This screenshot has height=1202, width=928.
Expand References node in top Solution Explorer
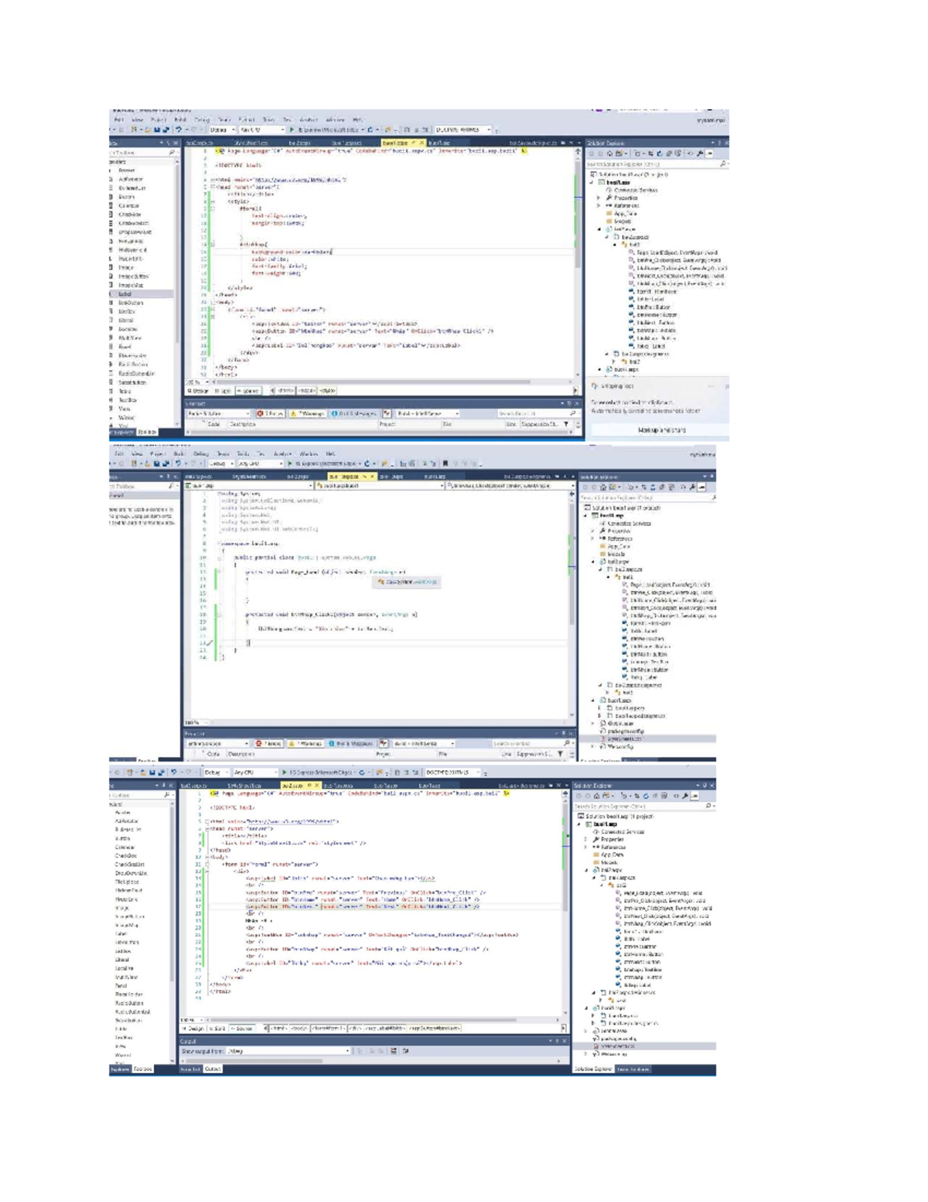599,205
